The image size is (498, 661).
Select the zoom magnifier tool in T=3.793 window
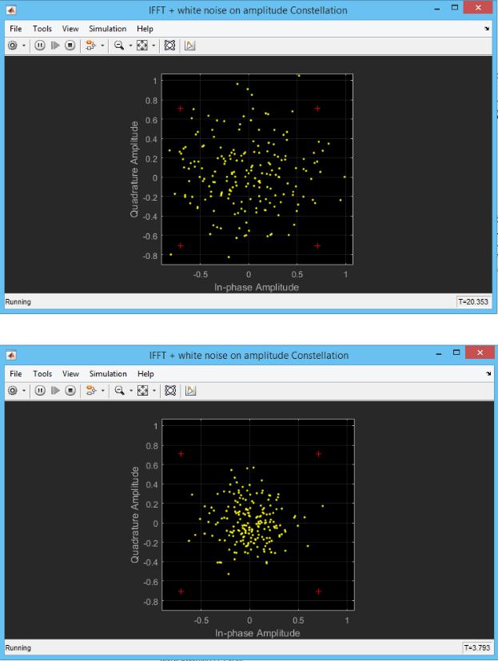pos(119,391)
